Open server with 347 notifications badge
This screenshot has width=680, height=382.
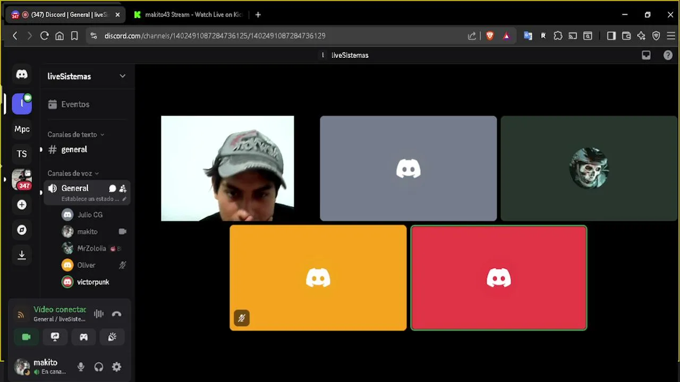[22, 179]
